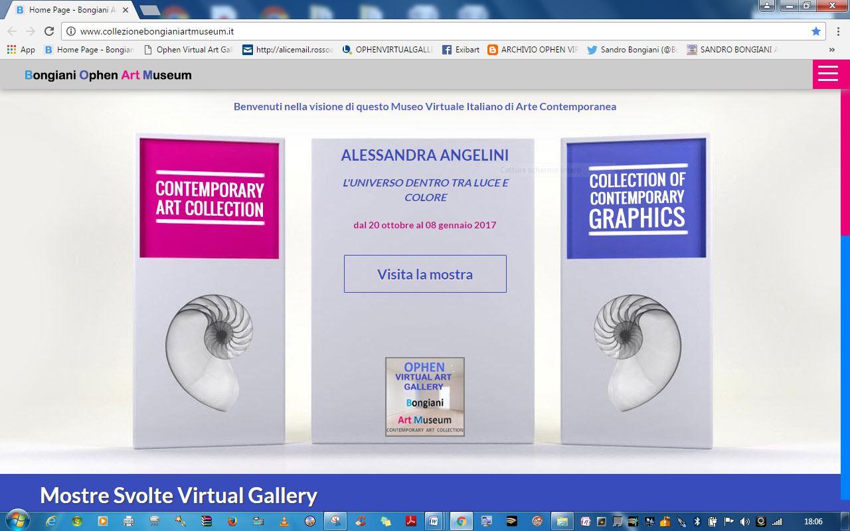This screenshot has height=531, width=850.
Task: Open the Apps bookmarks shortcut
Action: click(x=21, y=49)
